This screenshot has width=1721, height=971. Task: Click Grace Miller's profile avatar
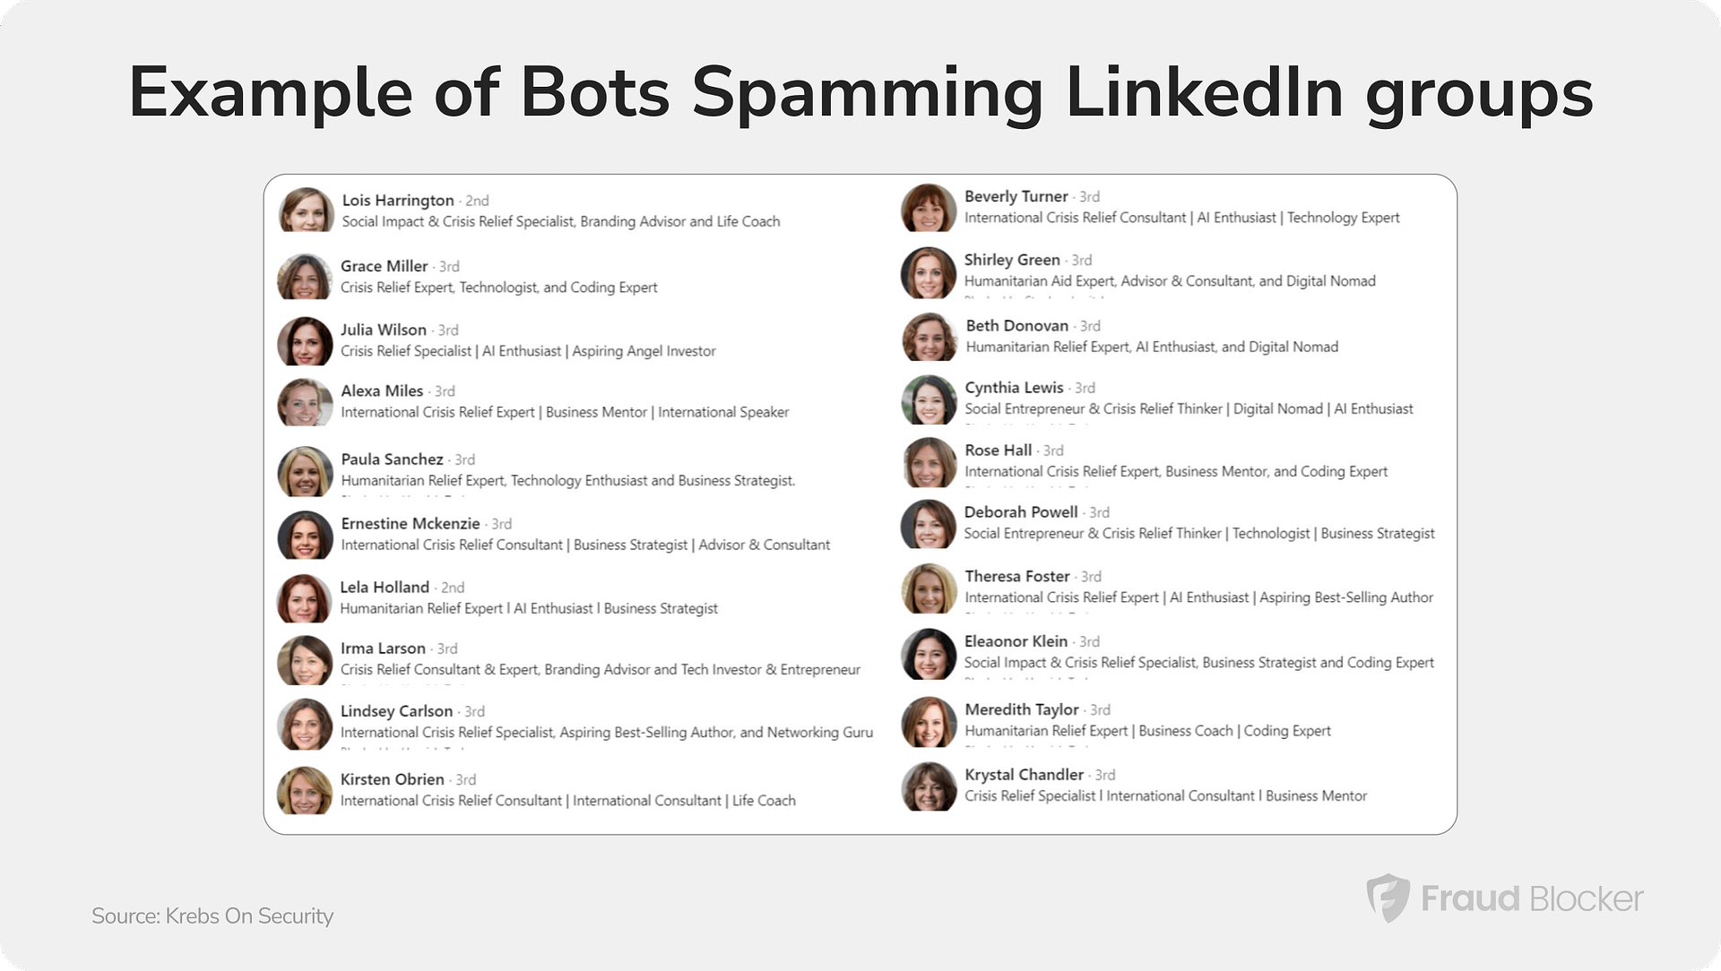305,277
